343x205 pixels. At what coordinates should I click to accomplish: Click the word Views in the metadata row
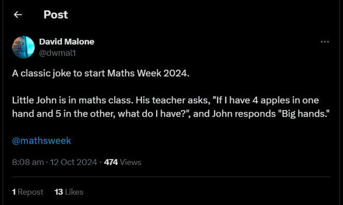pos(131,162)
